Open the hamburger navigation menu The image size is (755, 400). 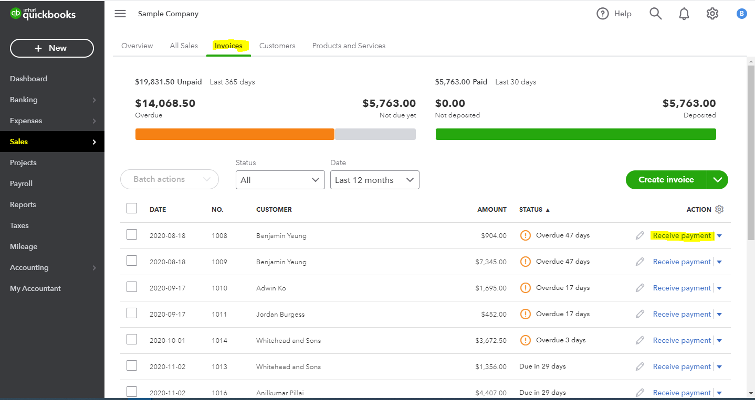pyautogui.click(x=120, y=14)
